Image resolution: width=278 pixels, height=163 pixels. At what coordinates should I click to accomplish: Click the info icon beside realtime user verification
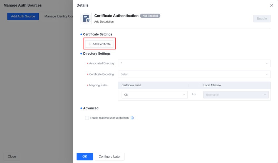point(132,118)
